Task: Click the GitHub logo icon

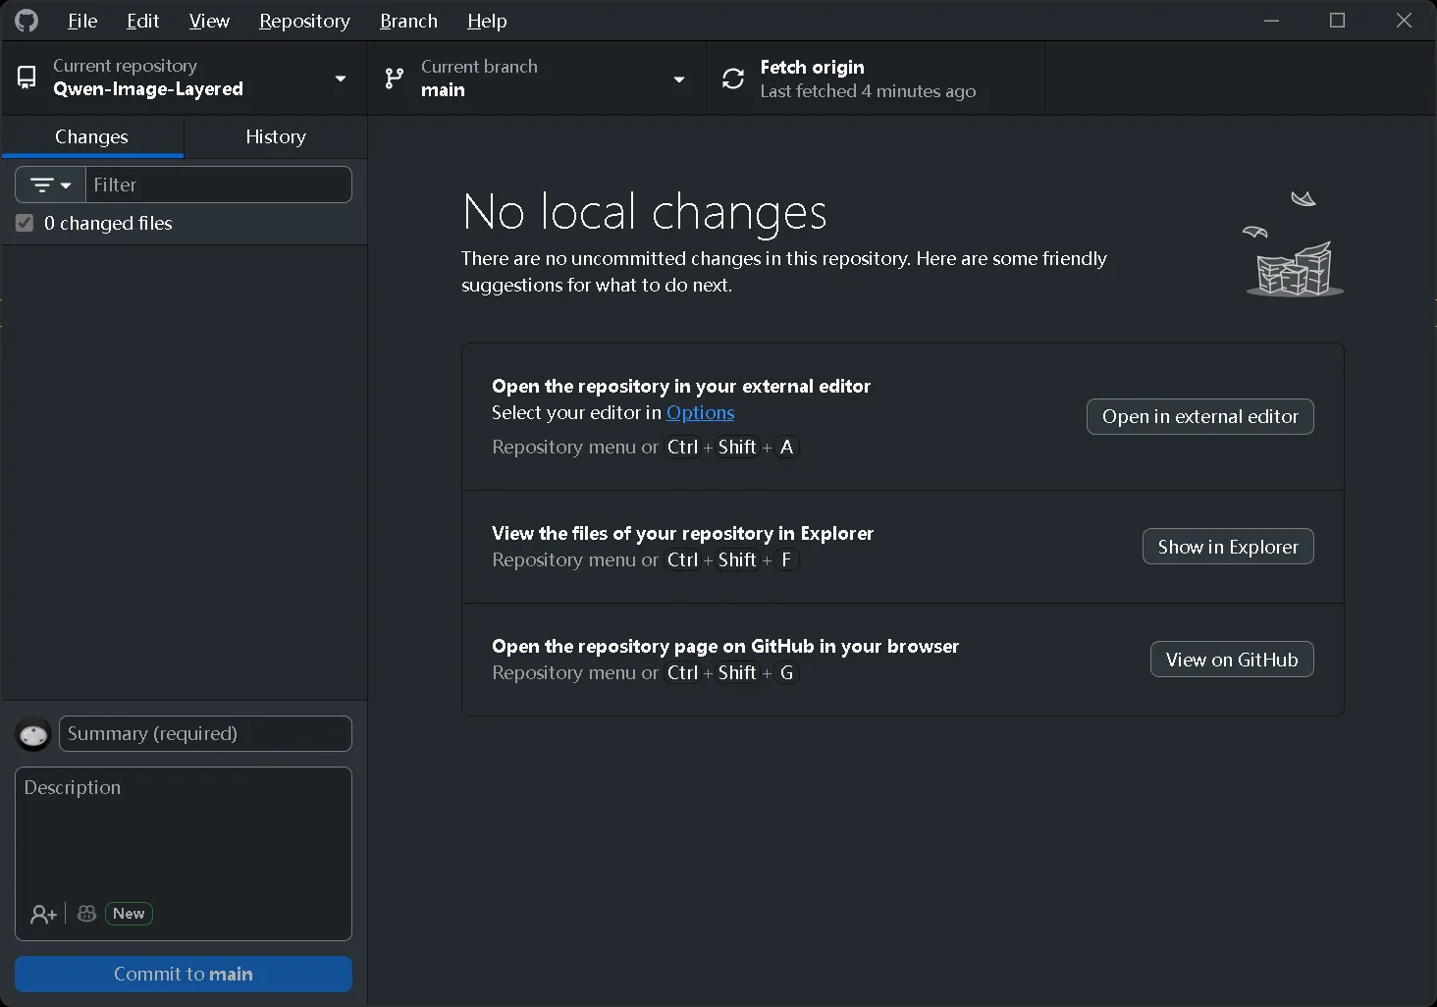Action: click(x=27, y=21)
